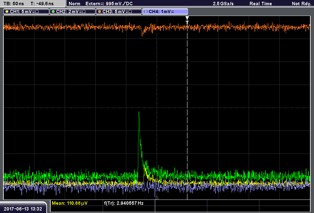Click the Real Time acquisition label
Screen dimensions: 314x213
261,4
